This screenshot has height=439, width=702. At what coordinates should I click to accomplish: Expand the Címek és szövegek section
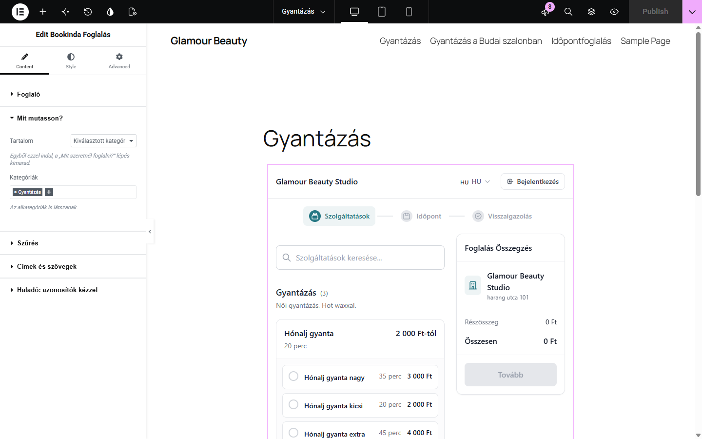tap(73, 266)
